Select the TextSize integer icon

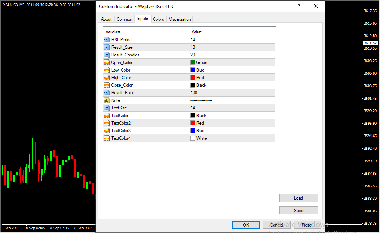point(106,108)
